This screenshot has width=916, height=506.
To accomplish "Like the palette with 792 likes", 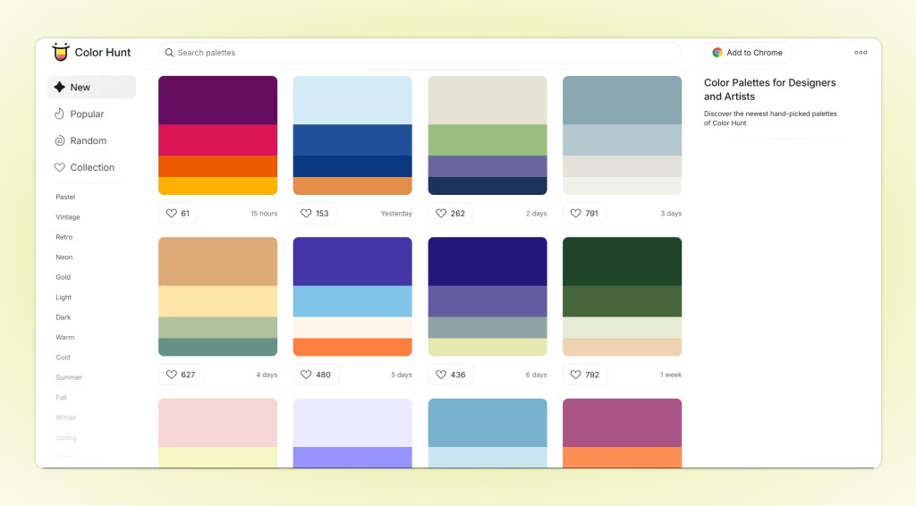I will click(x=585, y=375).
